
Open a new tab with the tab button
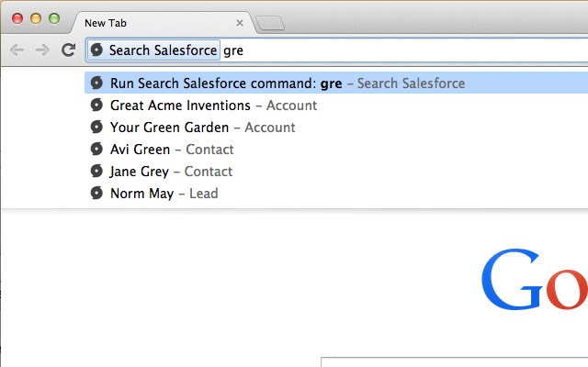coord(270,23)
